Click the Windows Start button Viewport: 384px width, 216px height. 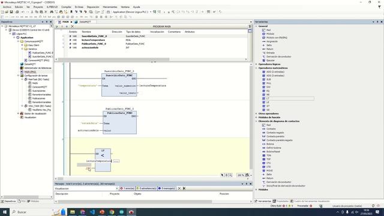point(5,212)
